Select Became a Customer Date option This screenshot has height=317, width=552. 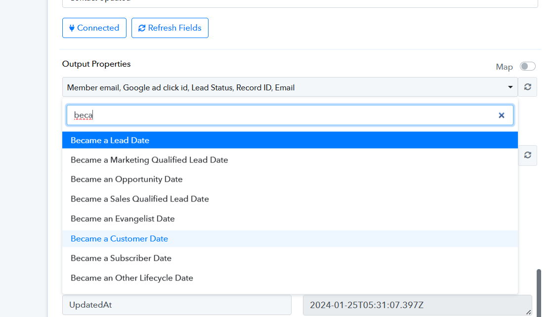coord(290,238)
